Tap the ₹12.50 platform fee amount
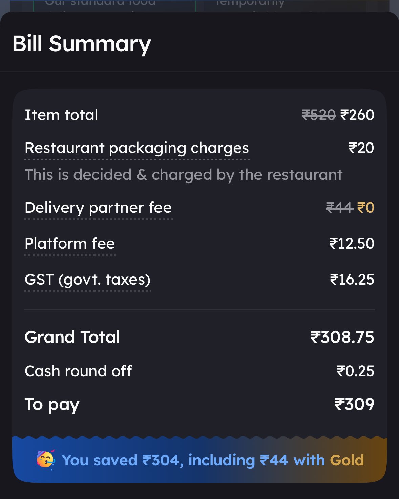This screenshot has height=499, width=399. click(352, 244)
